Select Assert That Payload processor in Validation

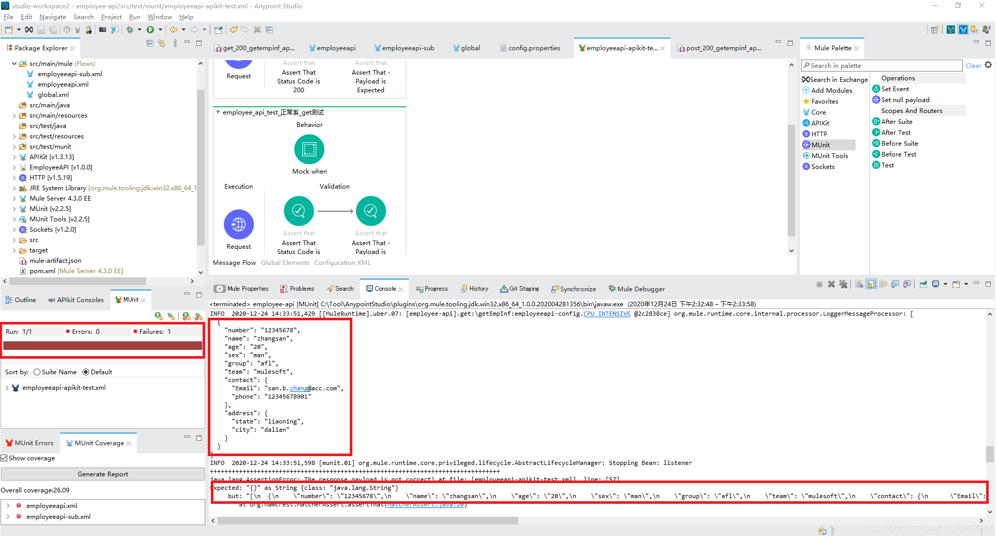pos(371,211)
